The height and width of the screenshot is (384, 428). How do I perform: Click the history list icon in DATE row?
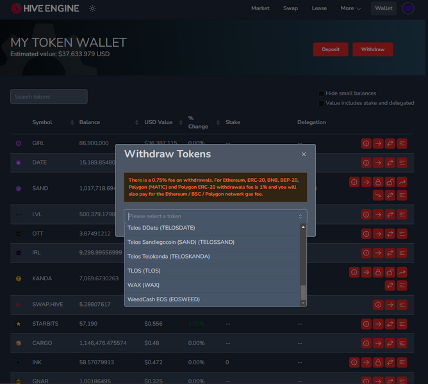pyautogui.click(x=402, y=163)
